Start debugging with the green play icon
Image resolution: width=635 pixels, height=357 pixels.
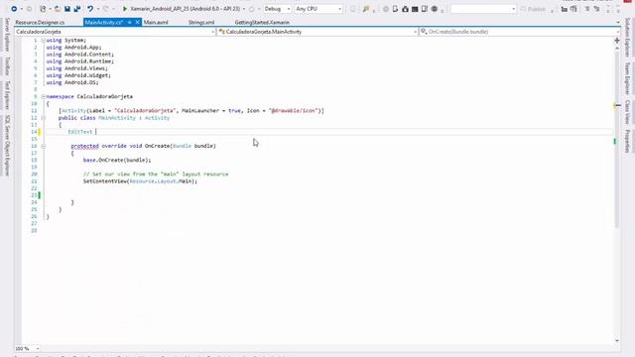click(125, 9)
